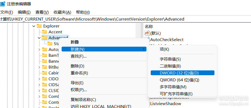Screen dimensions: 251x108
Task: Select the Explorer folder icon
Action: [x=39, y=26]
